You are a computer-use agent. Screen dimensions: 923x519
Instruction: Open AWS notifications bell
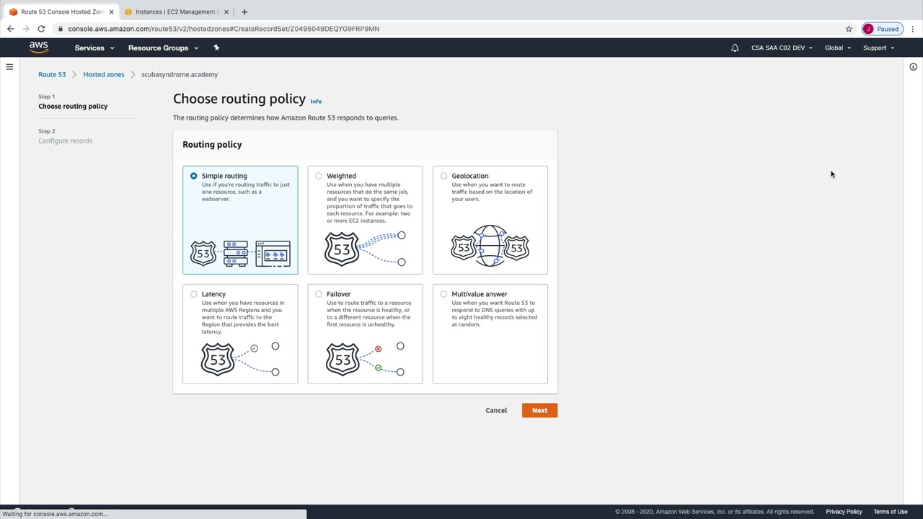pos(735,48)
